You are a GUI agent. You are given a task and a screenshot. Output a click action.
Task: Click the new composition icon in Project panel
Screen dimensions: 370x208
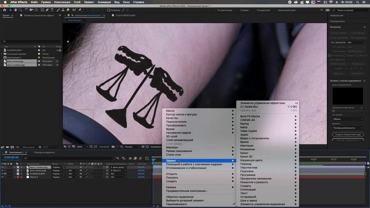pos(12,147)
